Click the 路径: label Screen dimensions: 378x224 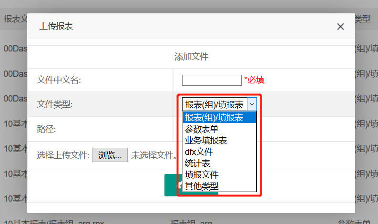click(x=46, y=129)
